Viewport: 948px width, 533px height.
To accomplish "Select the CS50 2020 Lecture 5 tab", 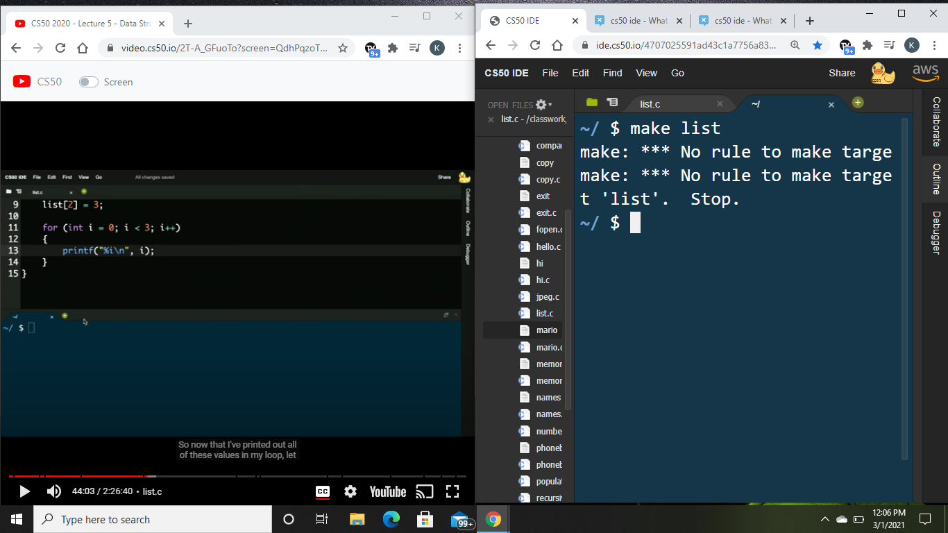I will pyautogui.click(x=89, y=24).
